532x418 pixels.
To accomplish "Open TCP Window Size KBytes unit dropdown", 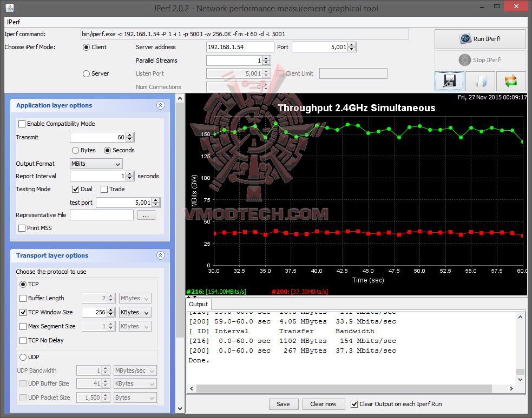I will 135,312.
